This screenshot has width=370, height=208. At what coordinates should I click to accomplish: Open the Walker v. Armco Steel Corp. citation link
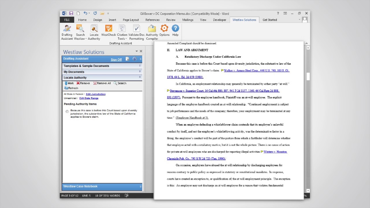click(x=256, y=70)
